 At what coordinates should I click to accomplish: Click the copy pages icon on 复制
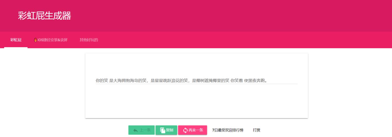tap(163, 130)
